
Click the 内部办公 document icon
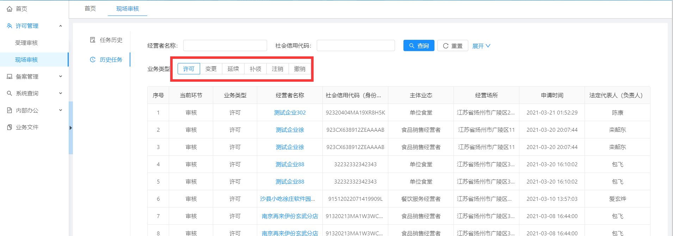(x=10, y=110)
